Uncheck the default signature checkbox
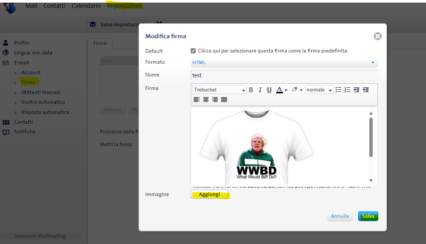The image size is (426, 244). pyautogui.click(x=193, y=51)
